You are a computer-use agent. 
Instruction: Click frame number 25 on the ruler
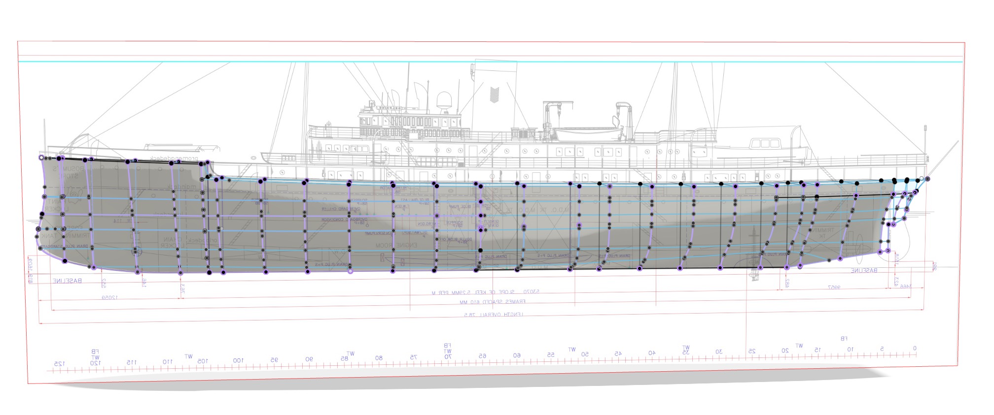(x=752, y=351)
